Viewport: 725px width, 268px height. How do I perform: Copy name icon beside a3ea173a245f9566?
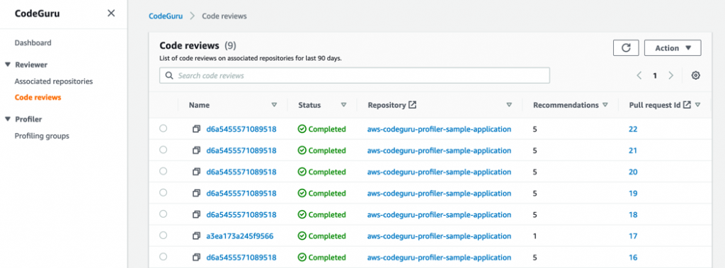197,236
